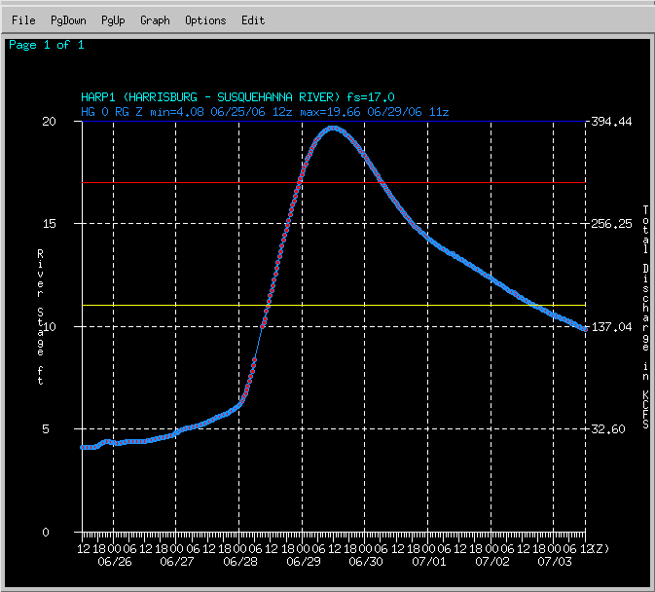Screen dimensions: 655x592
Task: Click the 06/26 date label on time axis
Action: coord(113,562)
